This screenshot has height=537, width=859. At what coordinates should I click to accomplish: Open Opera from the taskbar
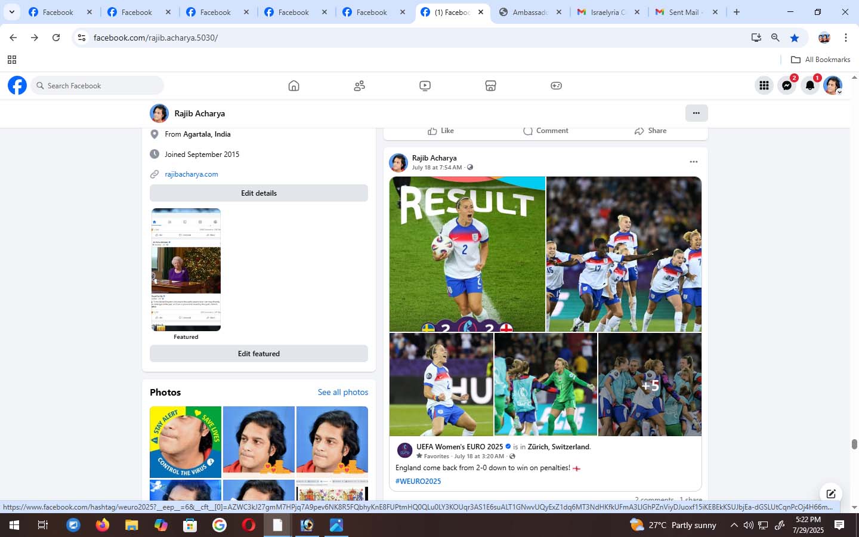[x=249, y=525]
